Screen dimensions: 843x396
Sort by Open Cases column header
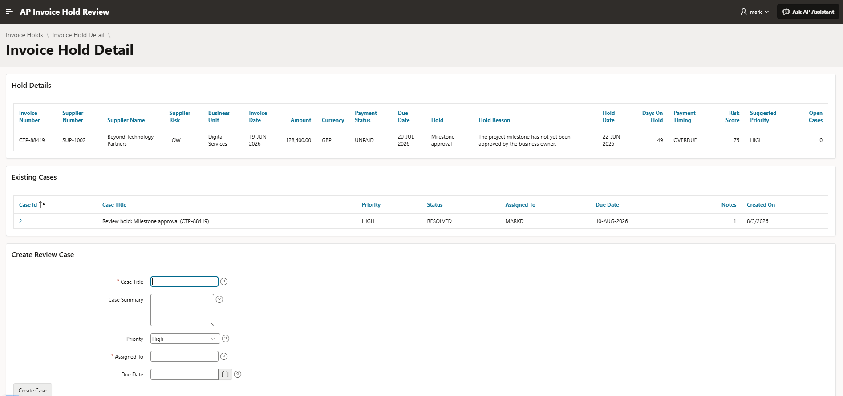click(x=816, y=117)
